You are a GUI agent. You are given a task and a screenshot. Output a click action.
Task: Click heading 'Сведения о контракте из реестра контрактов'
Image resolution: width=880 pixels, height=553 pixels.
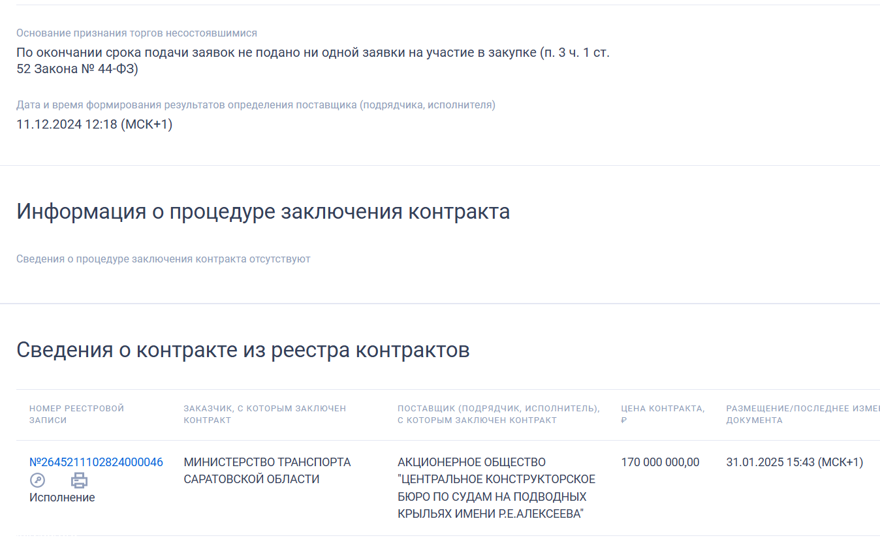(243, 350)
